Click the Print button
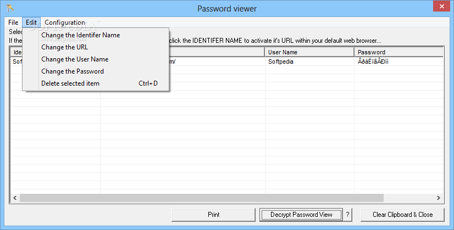The width and height of the screenshot is (454, 230). pos(213,215)
